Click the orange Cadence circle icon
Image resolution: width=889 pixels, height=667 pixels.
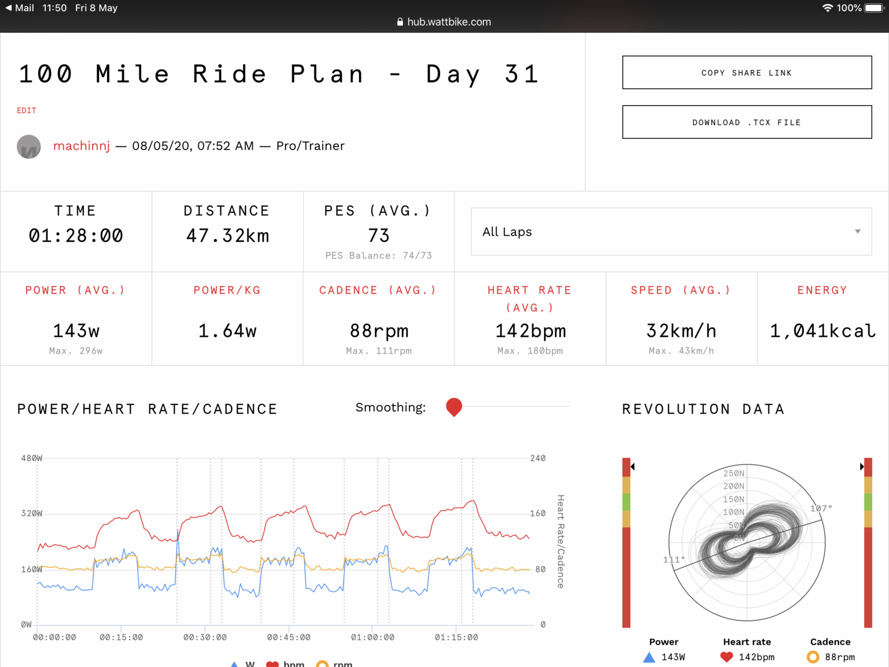(x=813, y=657)
